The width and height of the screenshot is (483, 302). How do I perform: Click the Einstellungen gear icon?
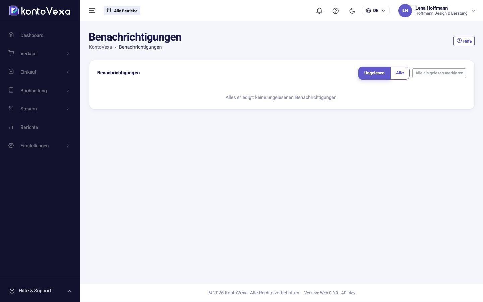(11, 145)
